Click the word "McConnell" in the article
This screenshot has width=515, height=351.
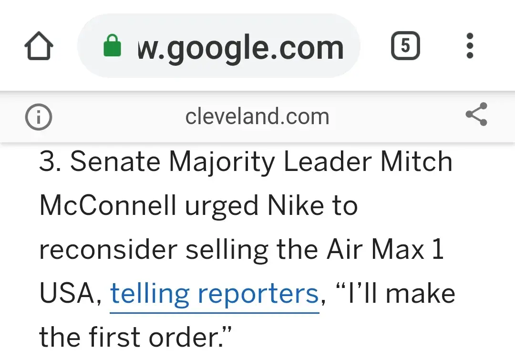point(107,206)
